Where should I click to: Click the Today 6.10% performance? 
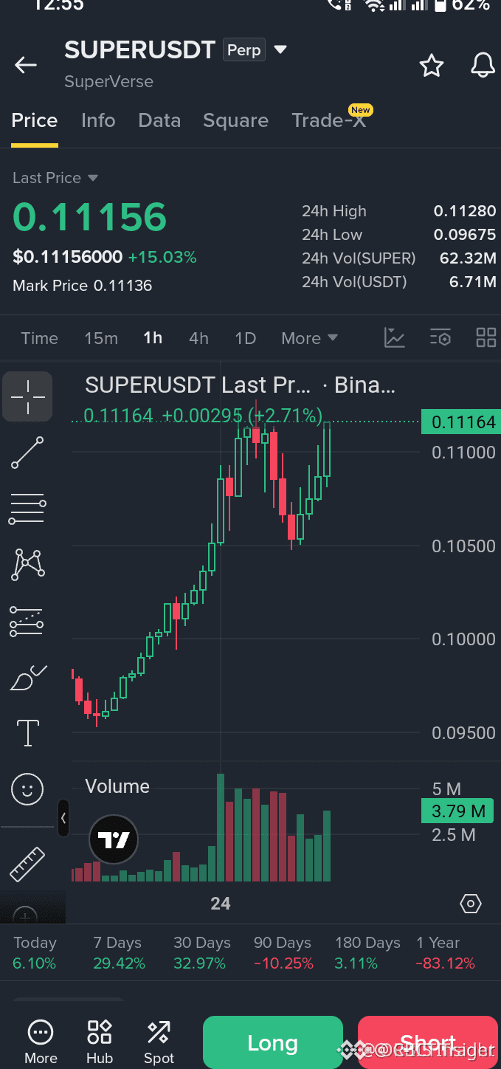35,952
